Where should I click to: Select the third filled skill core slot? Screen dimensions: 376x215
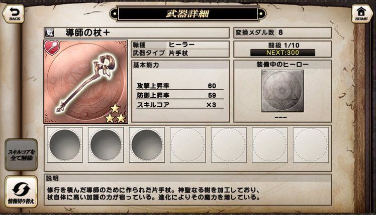(x=147, y=145)
